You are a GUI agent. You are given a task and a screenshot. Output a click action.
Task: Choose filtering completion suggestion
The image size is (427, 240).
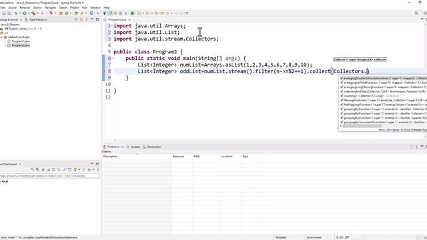pos(383,100)
